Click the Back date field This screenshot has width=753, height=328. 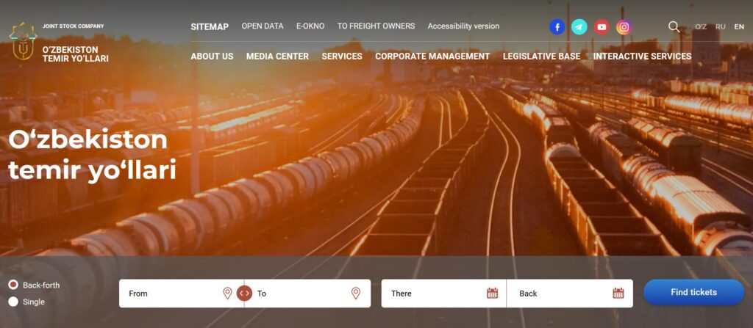tap(570, 293)
